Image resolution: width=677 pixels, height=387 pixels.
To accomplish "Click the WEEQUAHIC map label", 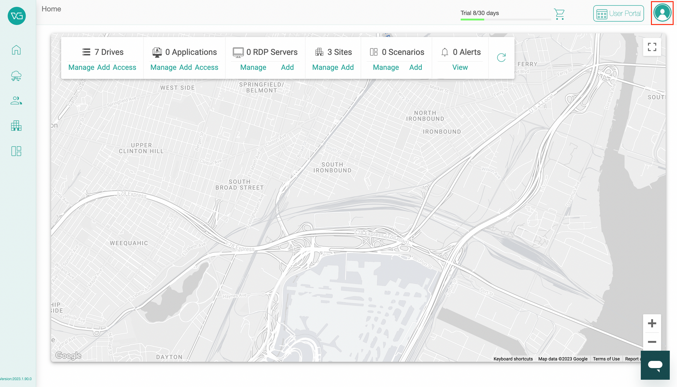I will click(129, 243).
